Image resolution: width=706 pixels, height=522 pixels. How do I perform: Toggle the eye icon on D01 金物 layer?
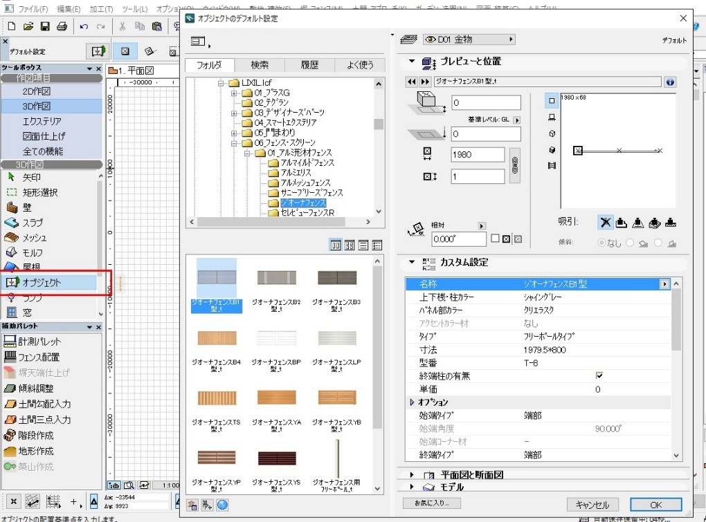coord(430,39)
